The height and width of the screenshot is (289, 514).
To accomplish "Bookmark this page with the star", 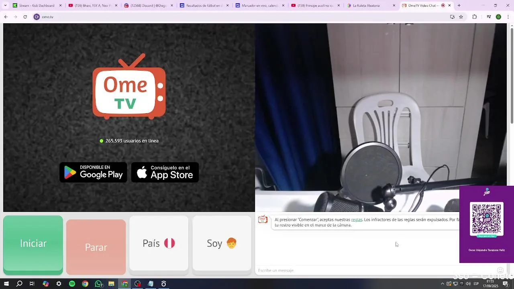I will 461,17.
